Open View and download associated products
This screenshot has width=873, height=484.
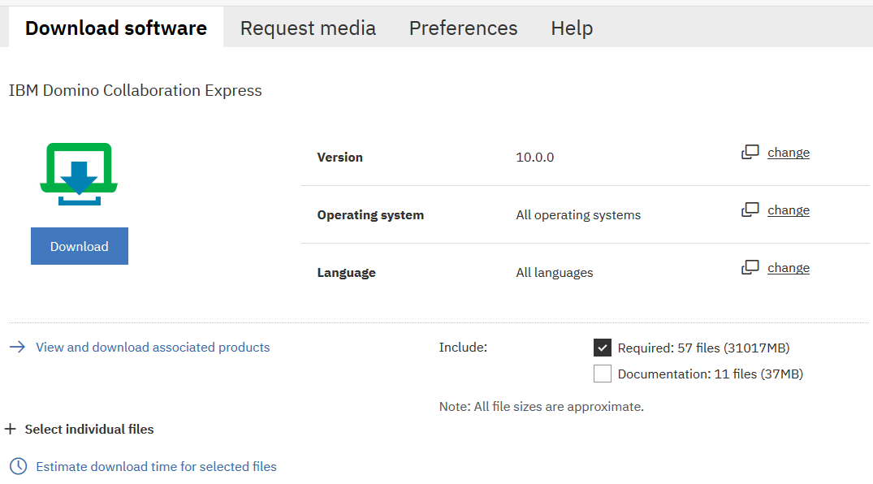click(153, 347)
